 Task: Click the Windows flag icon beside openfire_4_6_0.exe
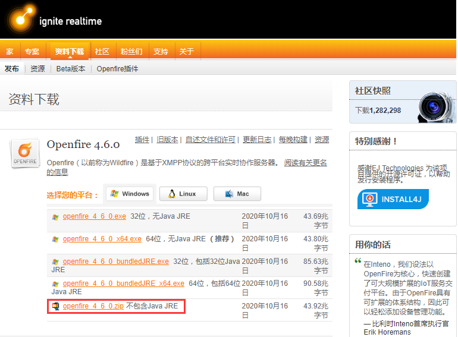coord(55,217)
